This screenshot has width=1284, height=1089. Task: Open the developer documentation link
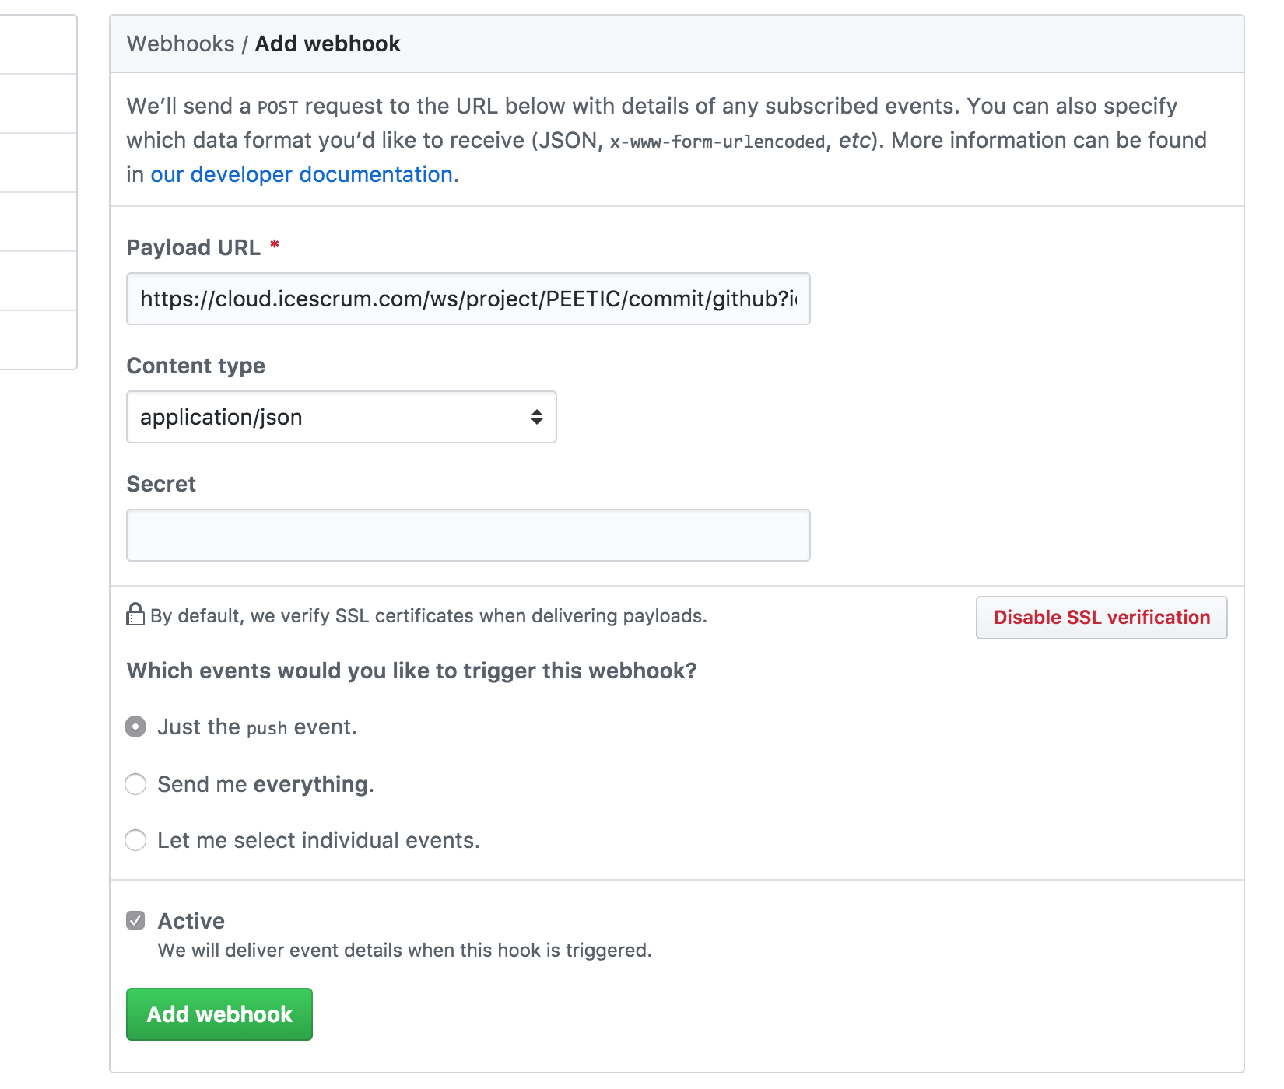tap(302, 174)
